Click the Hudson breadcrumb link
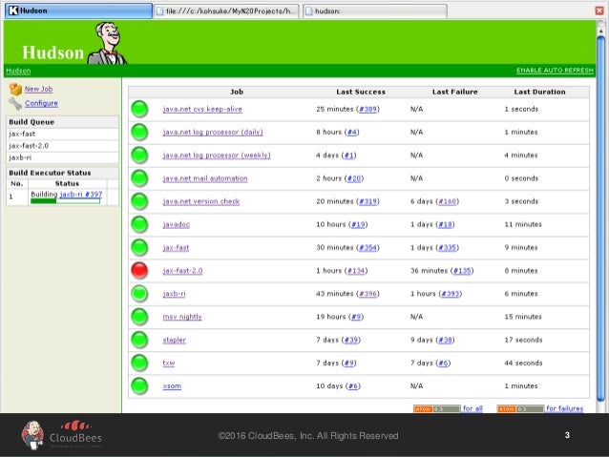Viewport: 609px width, 457px height. (x=18, y=71)
